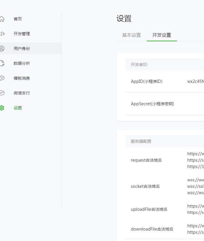Click the first downloadFile合法域名 URL
The image size is (204, 241).
[x=196, y=226]
